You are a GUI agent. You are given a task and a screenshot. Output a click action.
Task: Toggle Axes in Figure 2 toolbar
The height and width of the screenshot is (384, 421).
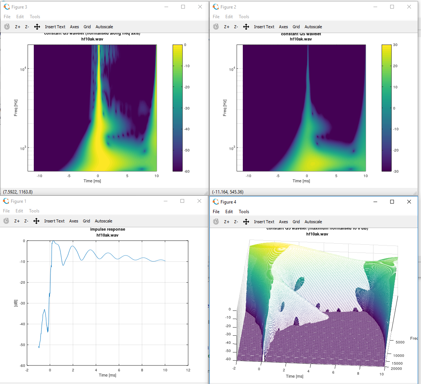coord(283,27)
